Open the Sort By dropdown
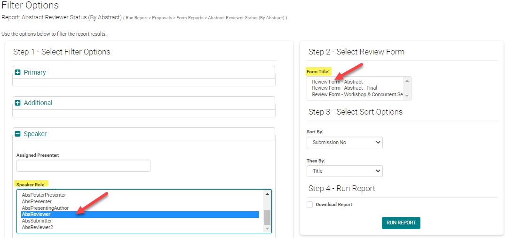This screenshot has height=238, width=506. [x=345, y=142]
